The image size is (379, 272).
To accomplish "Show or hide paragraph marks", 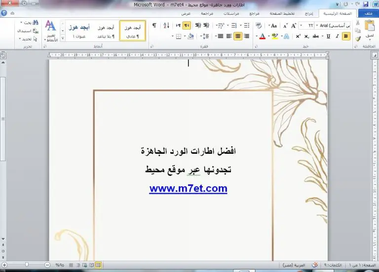I will [154, 25].
